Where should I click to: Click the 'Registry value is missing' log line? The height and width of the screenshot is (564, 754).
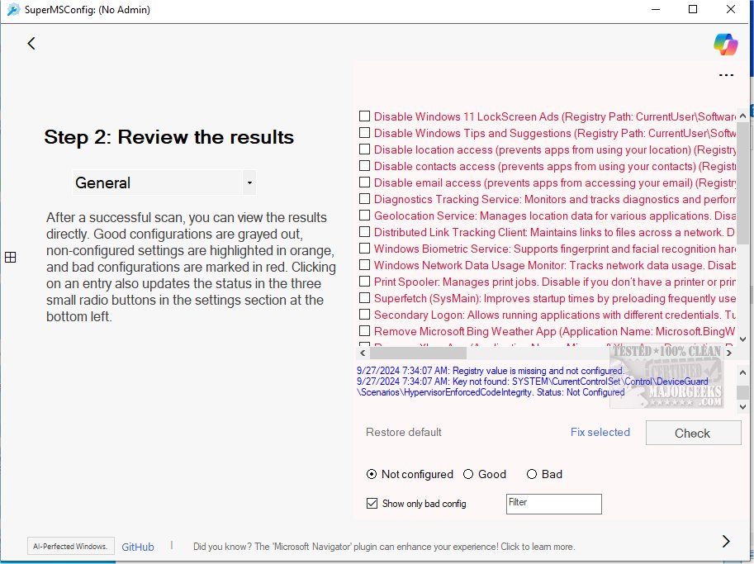490,371
